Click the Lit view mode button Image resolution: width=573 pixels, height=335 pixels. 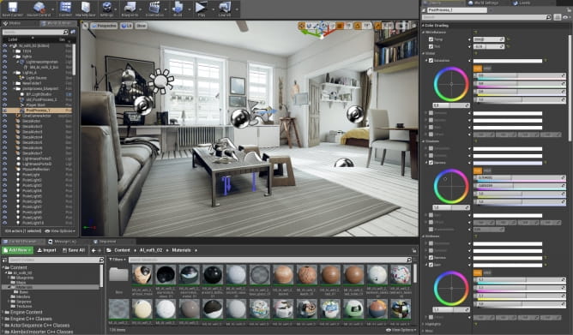(x=127, y=26)
